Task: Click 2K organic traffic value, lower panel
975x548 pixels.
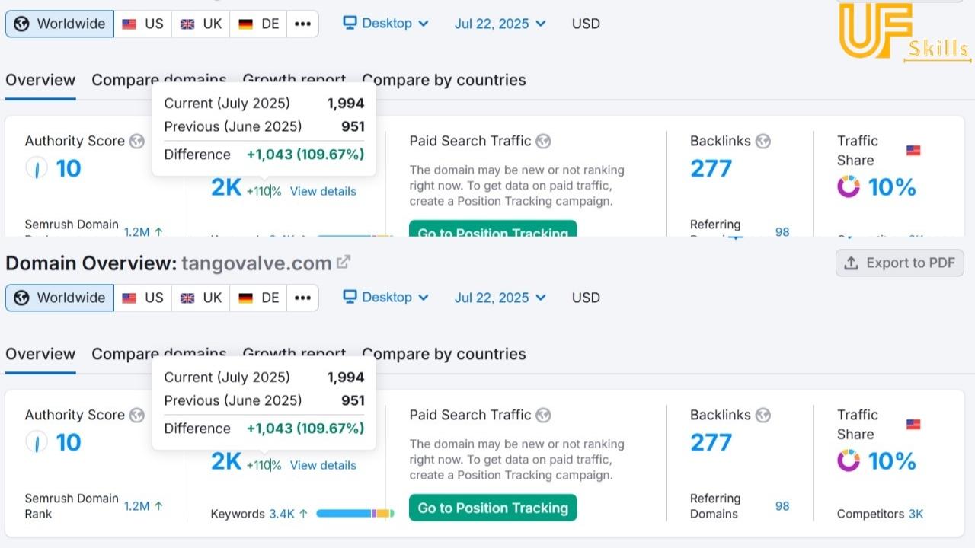Action: [226, 461]
